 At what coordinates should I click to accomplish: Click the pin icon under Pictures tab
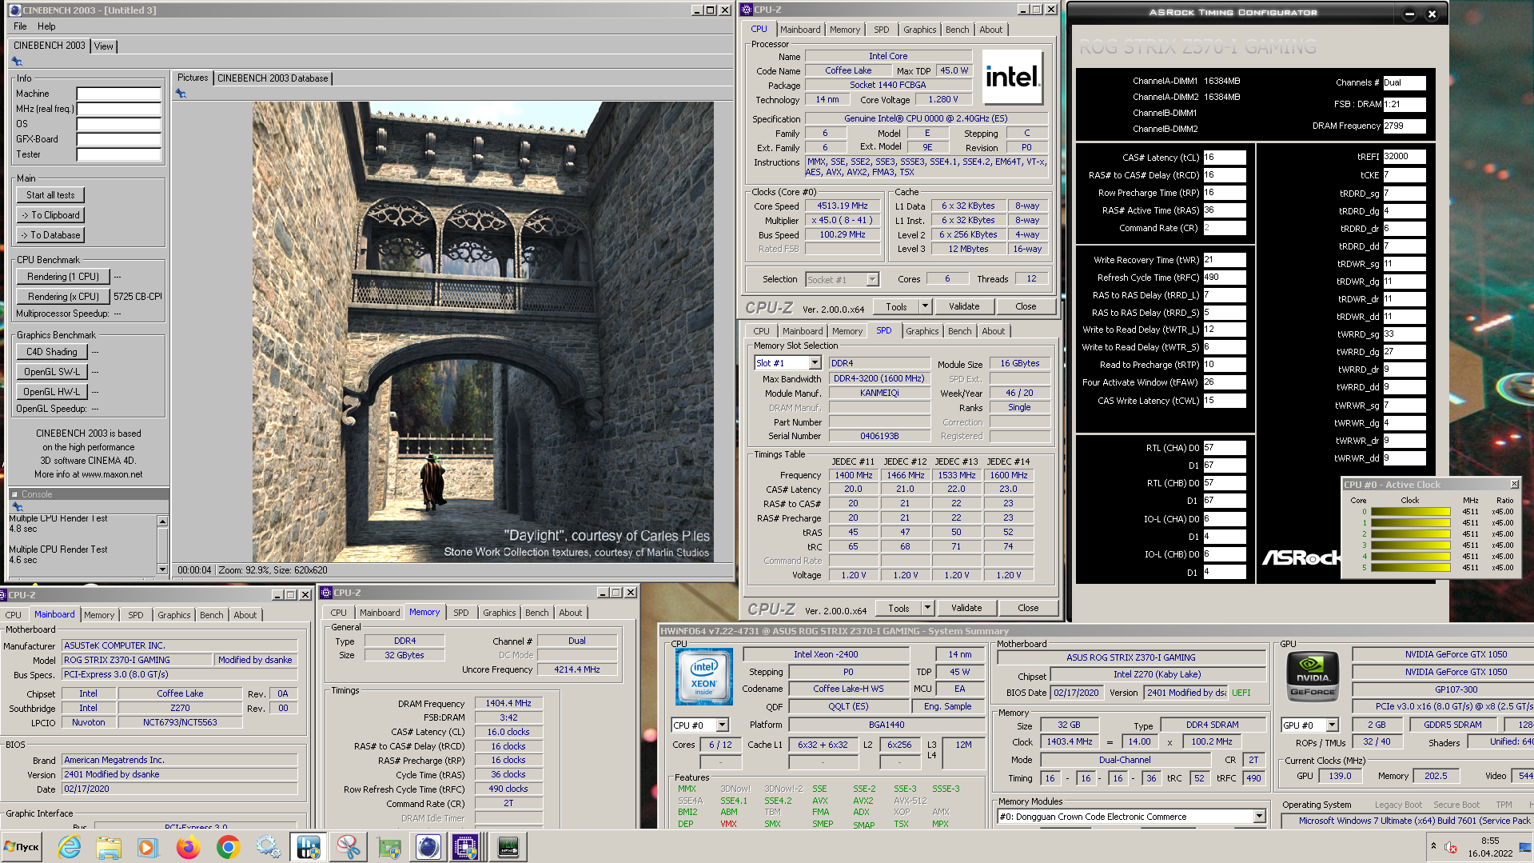pyautogui.click(x=181, y=94)
